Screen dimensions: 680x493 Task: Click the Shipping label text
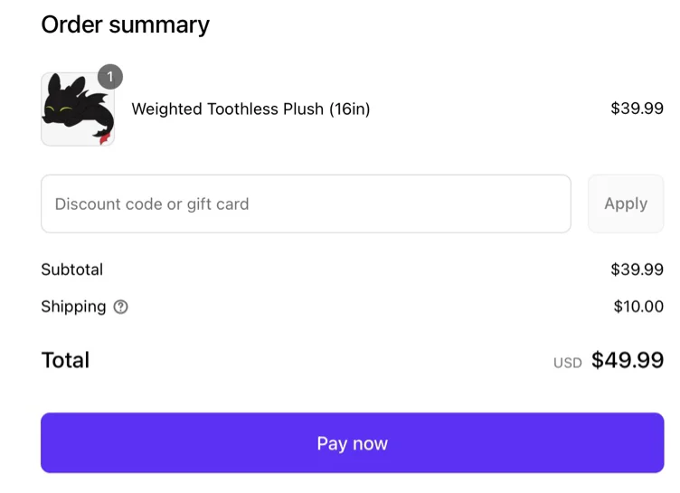pyautogui.click(x=73, y=307)
